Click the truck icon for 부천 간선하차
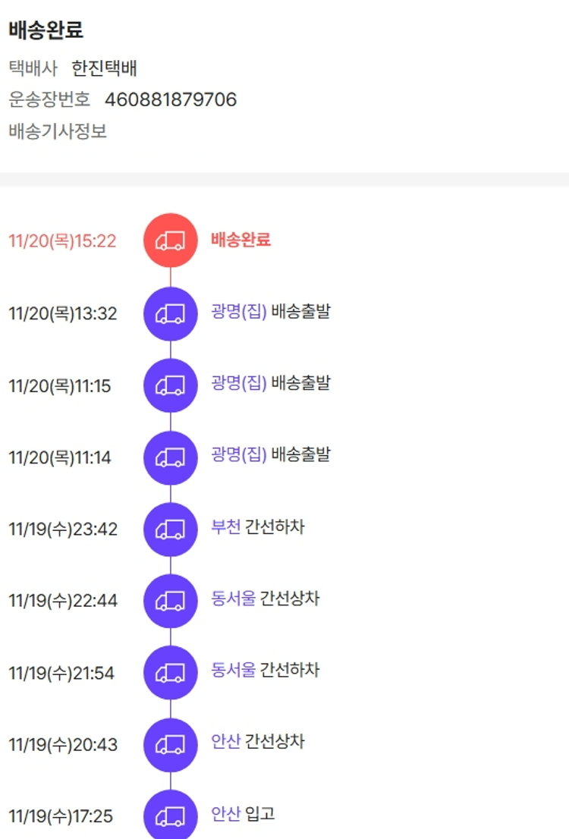The width and height of the screenshot is (569, 839). (x=171, y=529)
